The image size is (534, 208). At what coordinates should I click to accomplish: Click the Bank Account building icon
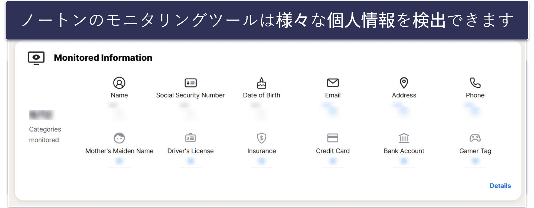(404, 138)
